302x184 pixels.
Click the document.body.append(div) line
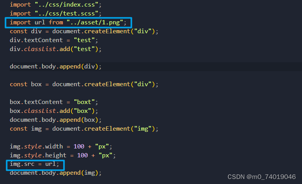pyautogui.click(x=55, y=66)
